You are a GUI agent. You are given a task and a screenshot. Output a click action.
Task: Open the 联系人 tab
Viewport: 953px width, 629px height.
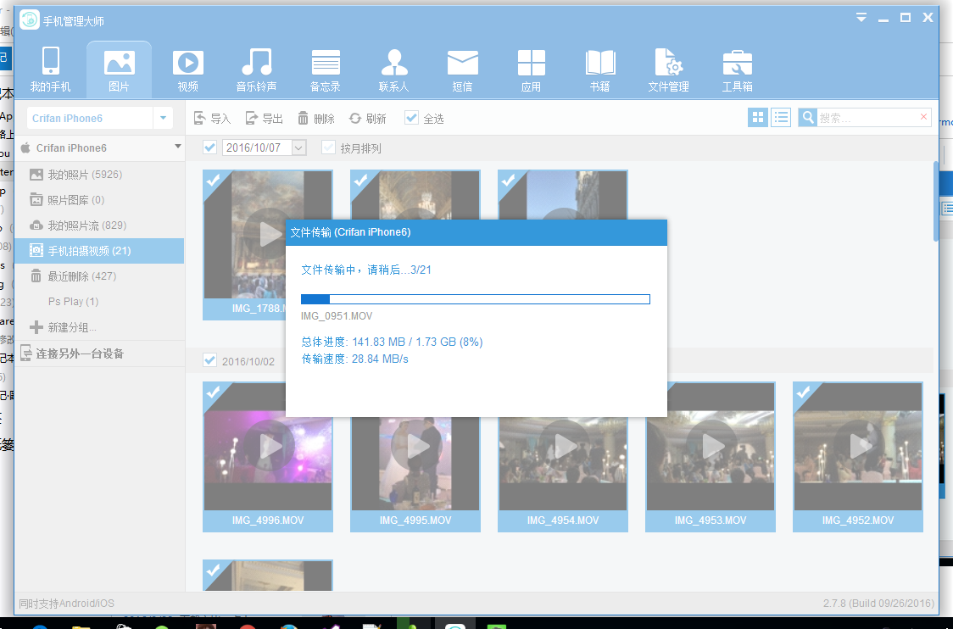(394, 70)
